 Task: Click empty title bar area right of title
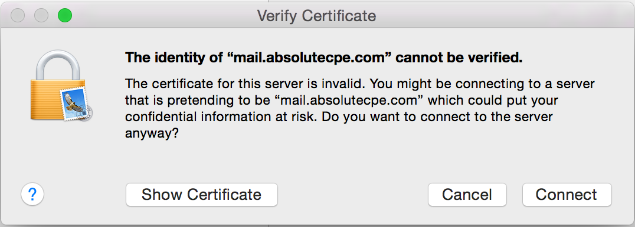click(502, 15)
